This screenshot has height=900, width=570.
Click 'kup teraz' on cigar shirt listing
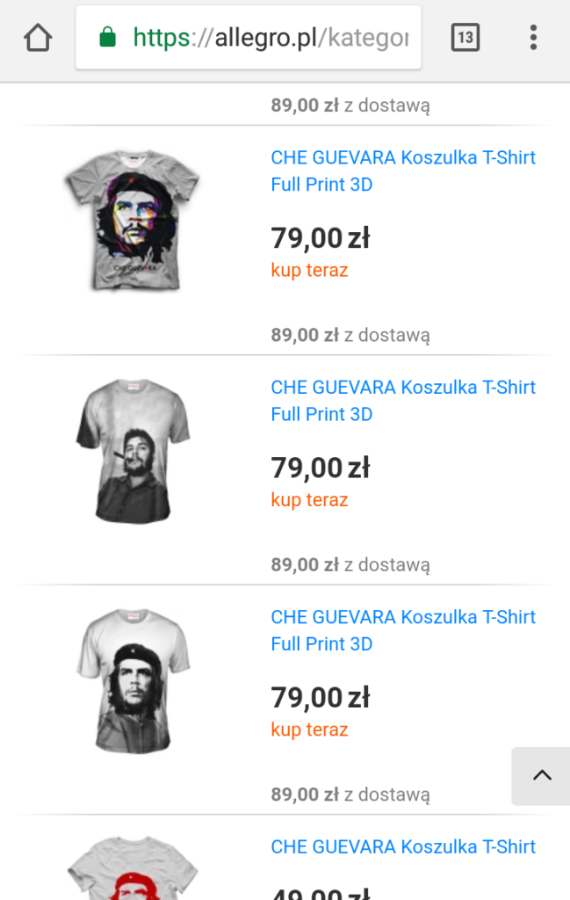pos(310,500)
